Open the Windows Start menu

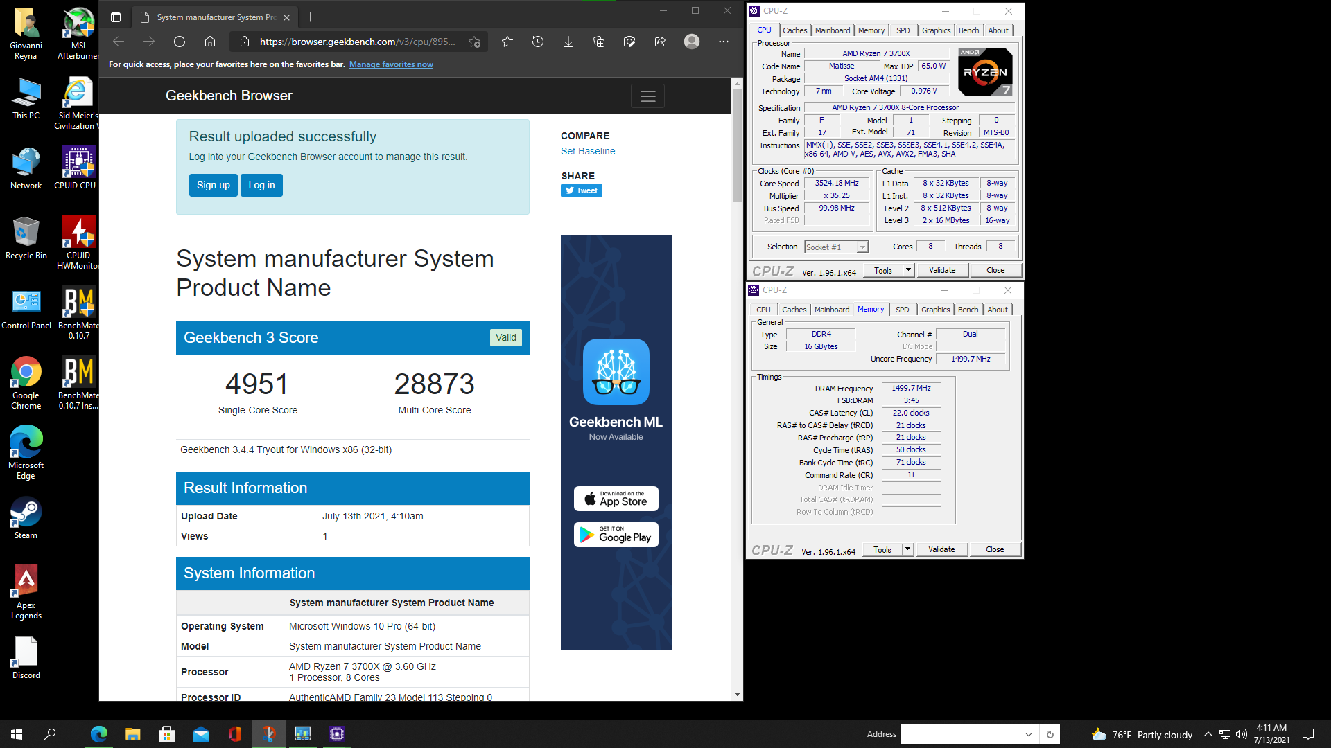point(17,734)
